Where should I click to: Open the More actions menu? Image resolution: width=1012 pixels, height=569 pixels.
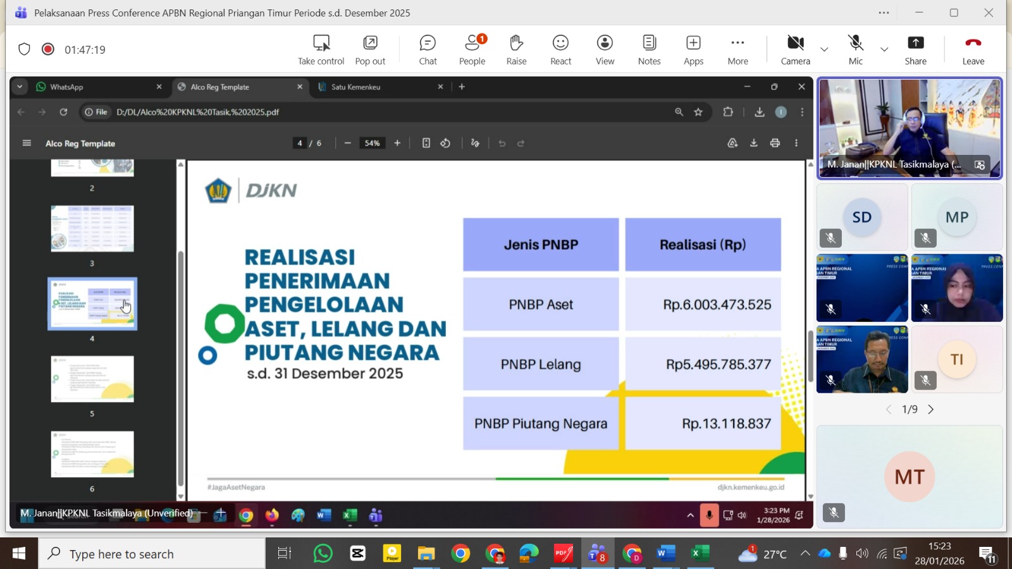pos(737,49)
